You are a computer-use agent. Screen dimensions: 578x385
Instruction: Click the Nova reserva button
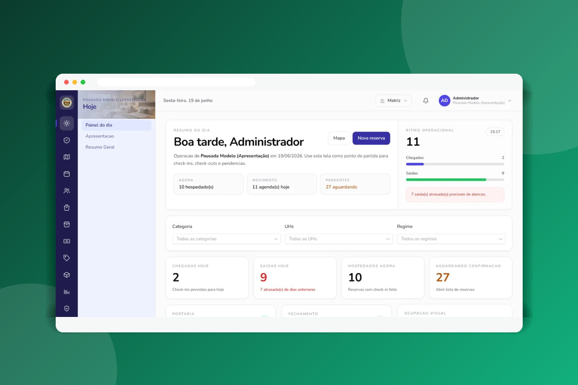pos(371,138)
